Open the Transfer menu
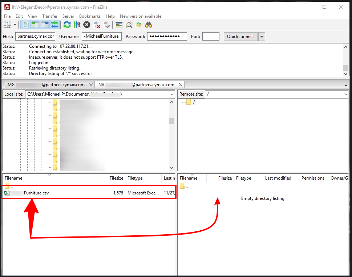352x277 pixels. (50, 16)
